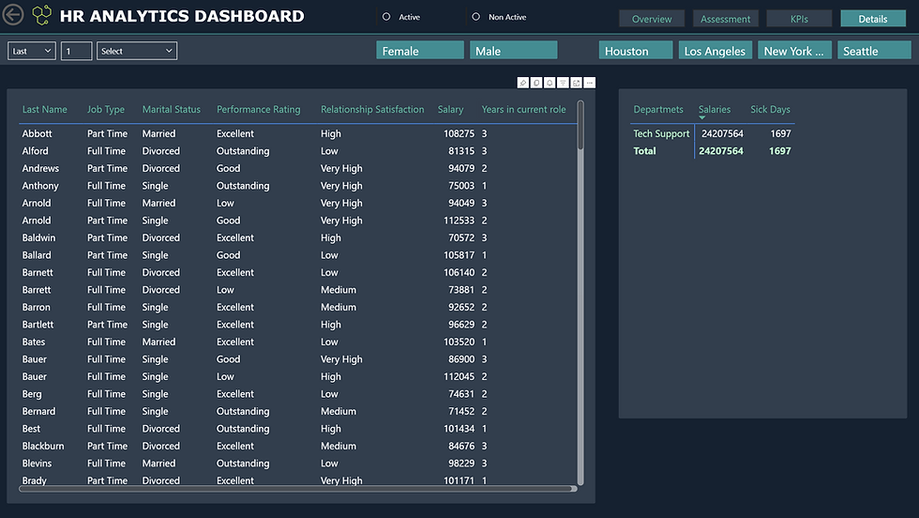Select the Barrett last name cell
Screen dimensions: 919x518
37,290
